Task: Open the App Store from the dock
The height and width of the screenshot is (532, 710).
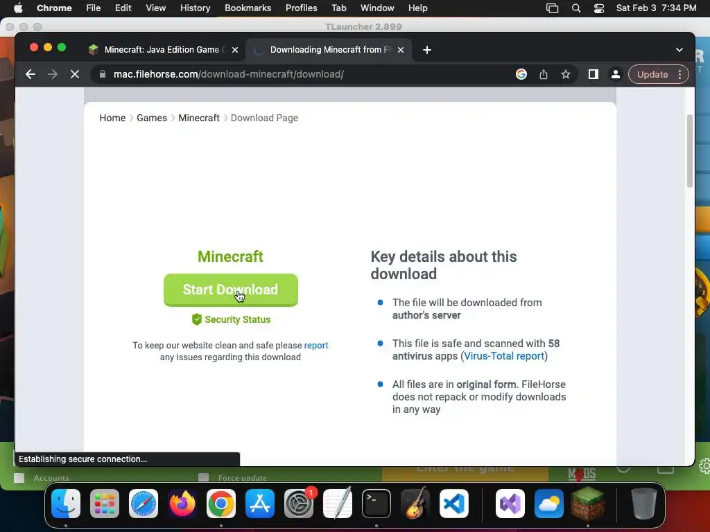Action: (260, 503)
